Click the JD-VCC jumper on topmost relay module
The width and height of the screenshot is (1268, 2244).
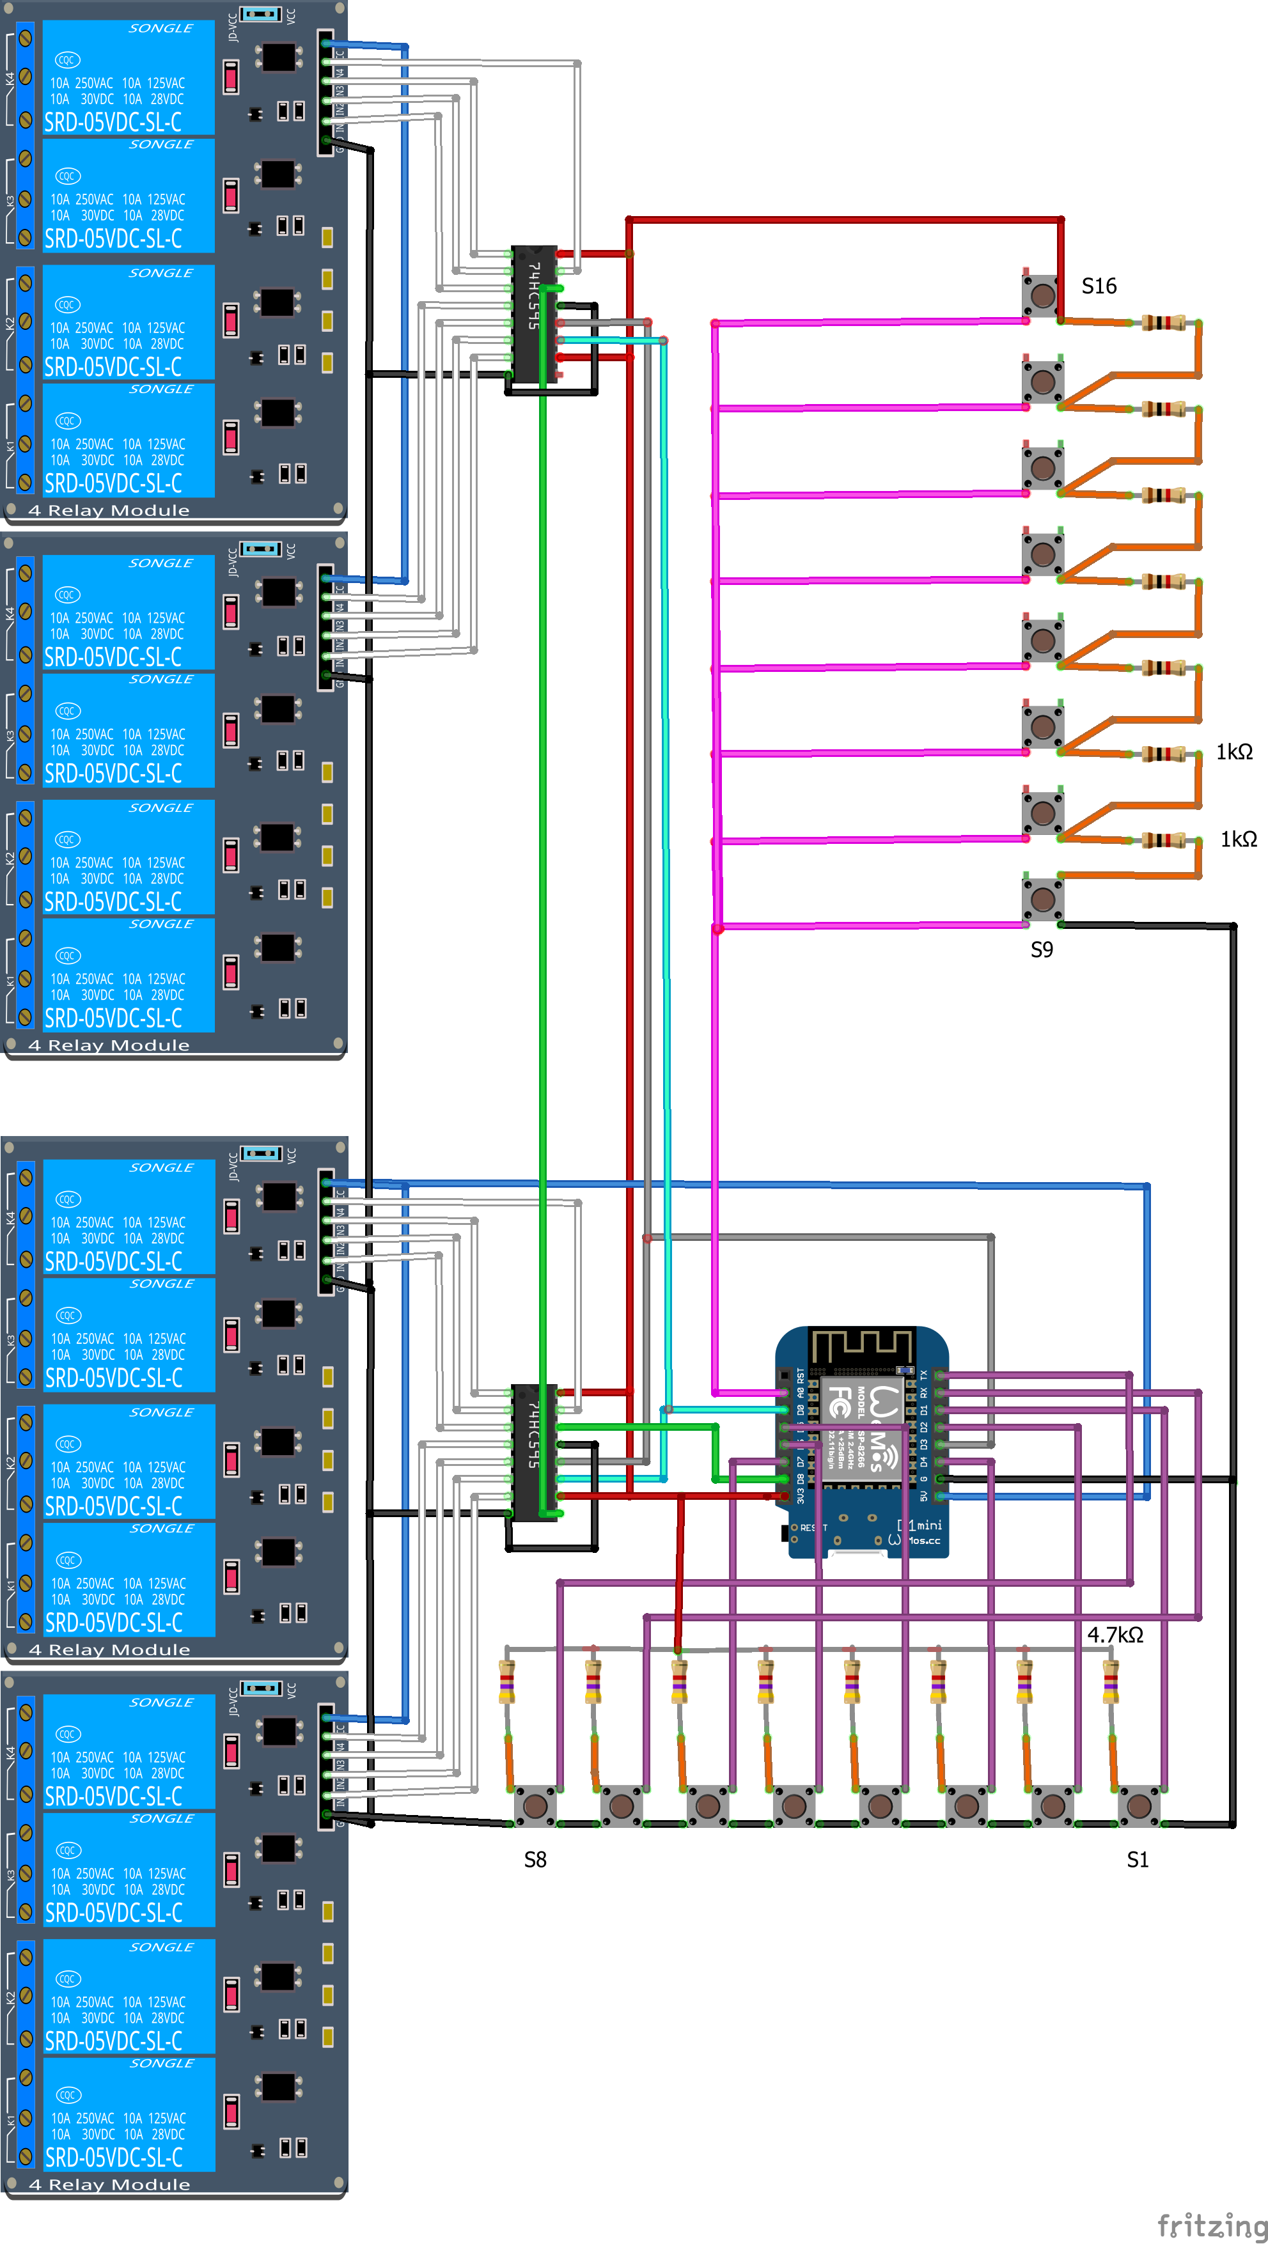coord(260,14)
